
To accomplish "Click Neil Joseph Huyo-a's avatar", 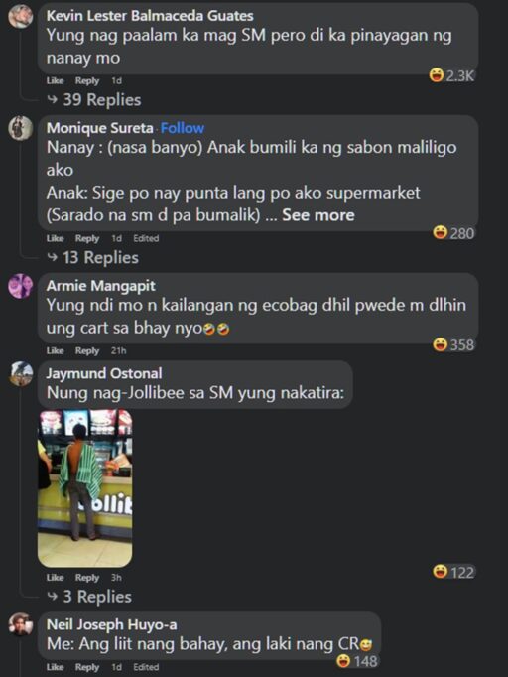I will point(21,624).
